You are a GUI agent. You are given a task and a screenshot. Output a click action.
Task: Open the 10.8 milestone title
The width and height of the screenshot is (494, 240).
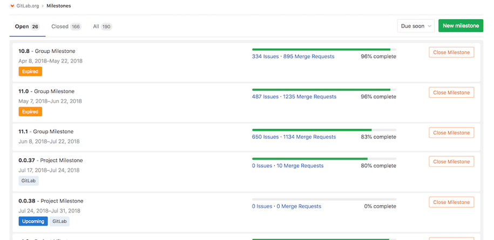click(x=24, y=51)
